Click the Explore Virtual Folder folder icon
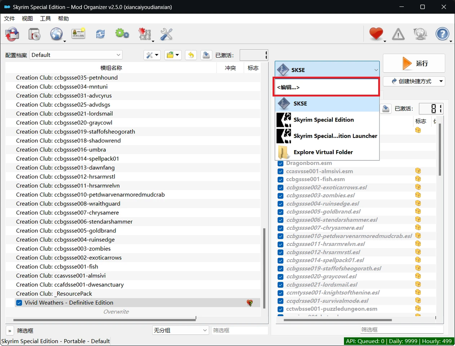Screen dimensions: 455x346 [283, 152]
